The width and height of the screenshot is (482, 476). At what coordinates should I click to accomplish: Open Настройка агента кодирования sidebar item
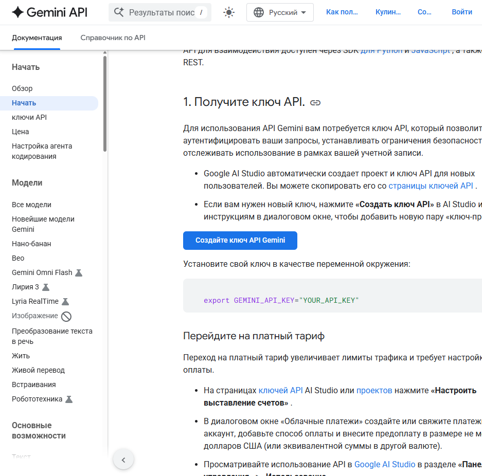(42, 151)
